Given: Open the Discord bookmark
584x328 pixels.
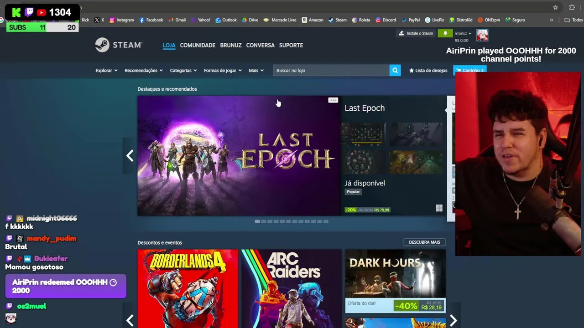Looking at the screenshot, I should pos(386,20).
